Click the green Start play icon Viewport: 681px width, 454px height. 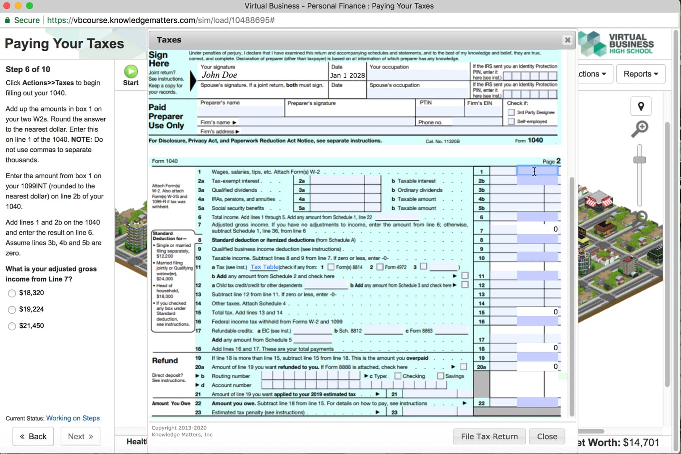[131, 71]
